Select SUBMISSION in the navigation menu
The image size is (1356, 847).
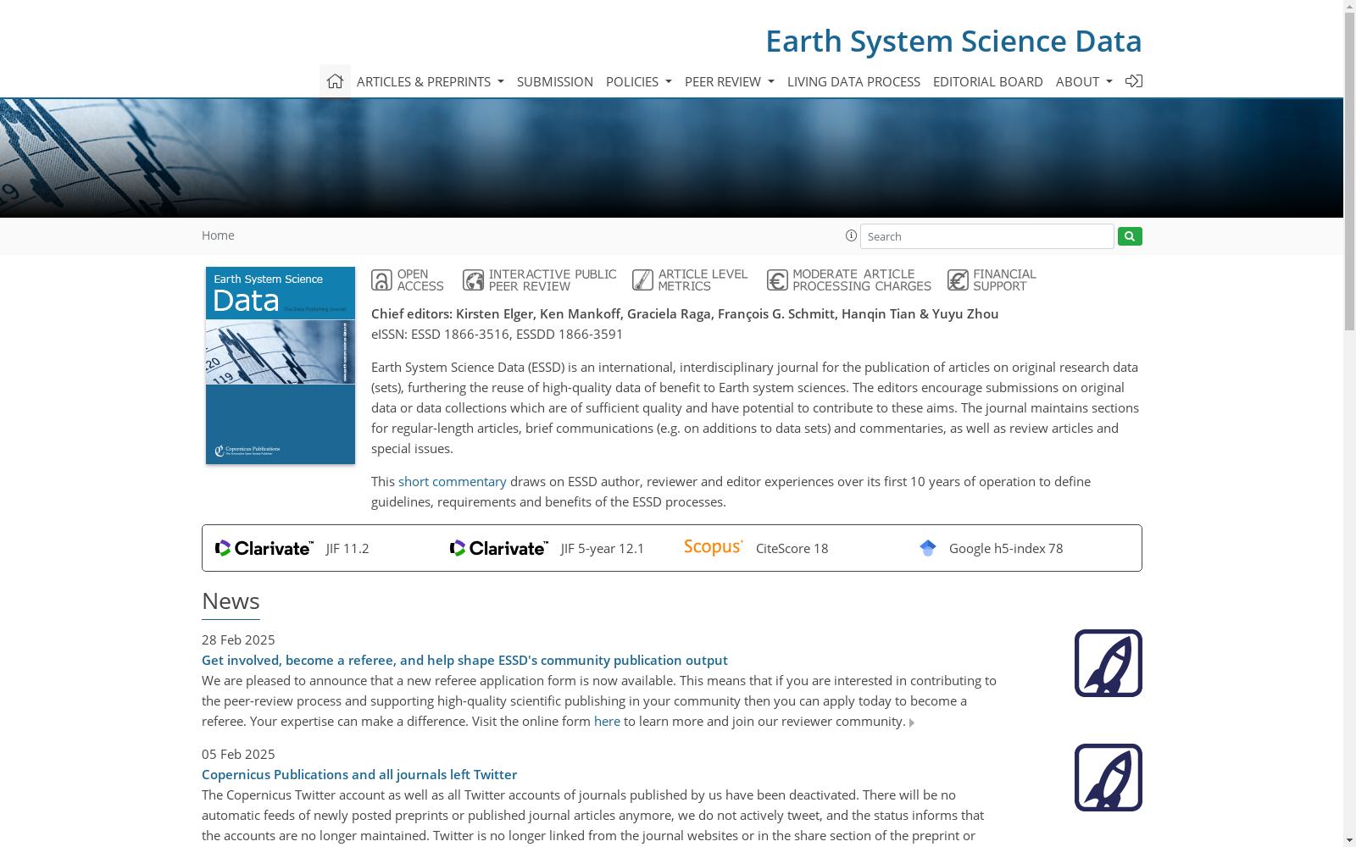(x=555, y=81)
